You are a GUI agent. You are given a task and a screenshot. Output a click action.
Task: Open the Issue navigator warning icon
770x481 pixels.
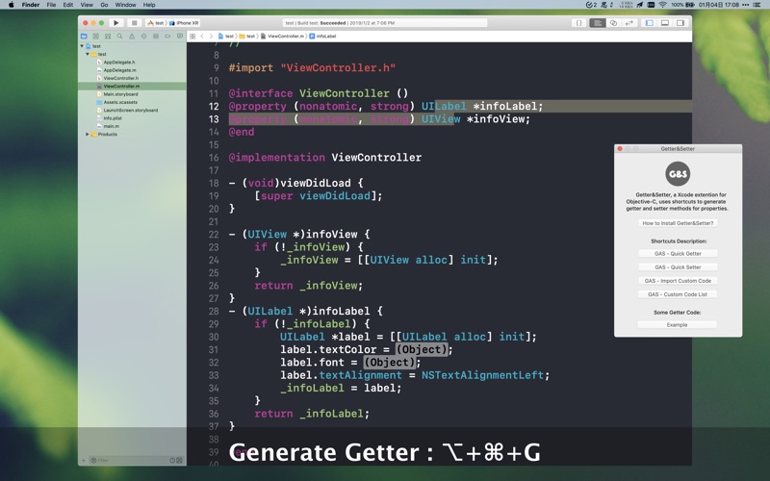click(132, 36)
